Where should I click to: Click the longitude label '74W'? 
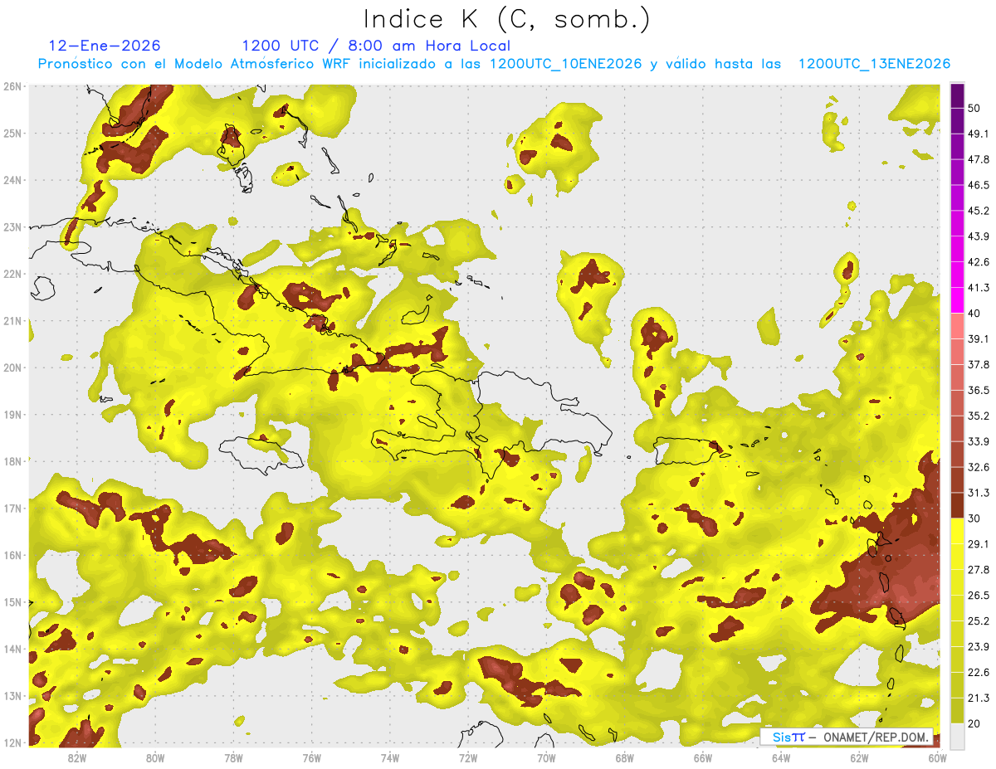coord(389,757)
